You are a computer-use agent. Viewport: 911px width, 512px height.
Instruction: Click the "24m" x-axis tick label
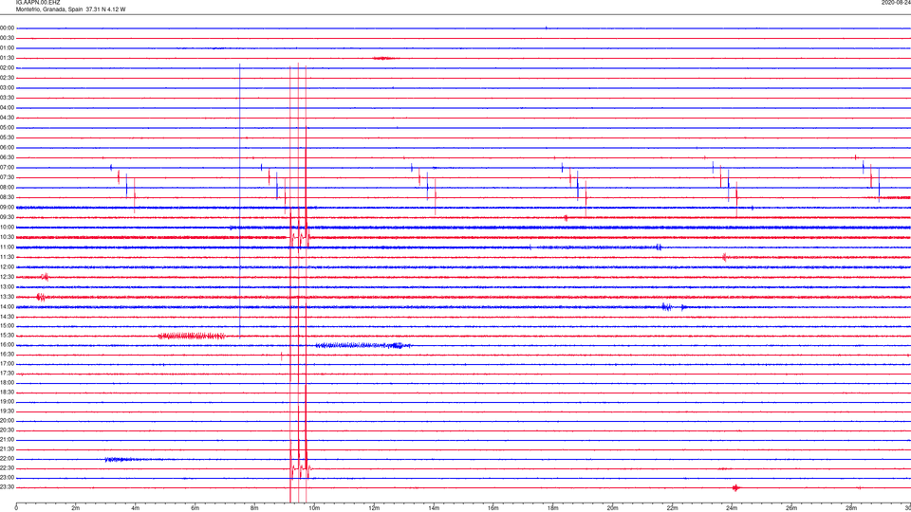732,508
